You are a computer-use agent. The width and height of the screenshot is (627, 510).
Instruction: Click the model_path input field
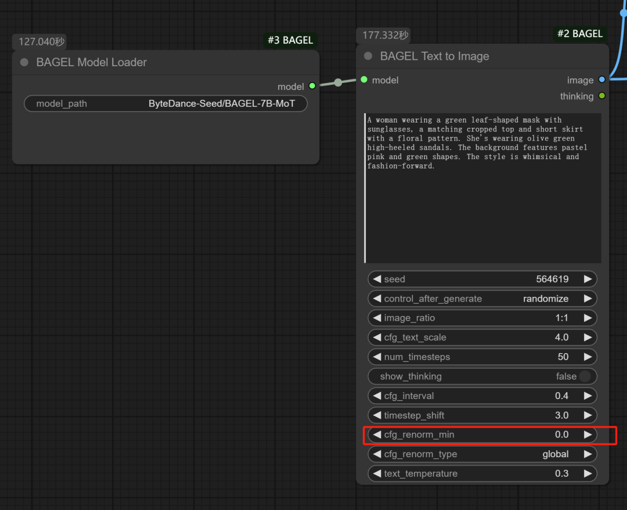165,103
